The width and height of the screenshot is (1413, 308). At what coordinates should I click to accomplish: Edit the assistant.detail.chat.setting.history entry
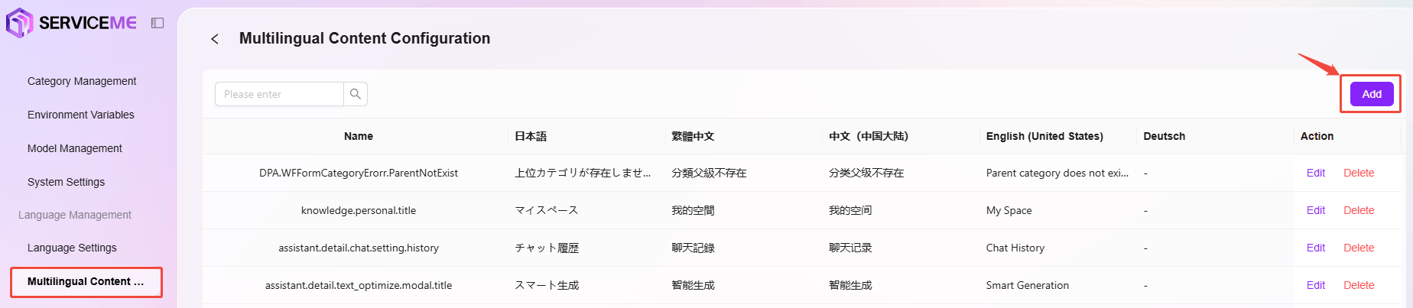(x=1316, y=248)
